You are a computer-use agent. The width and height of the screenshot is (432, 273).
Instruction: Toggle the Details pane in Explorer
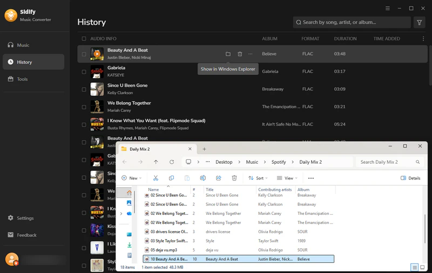[410, 178]
